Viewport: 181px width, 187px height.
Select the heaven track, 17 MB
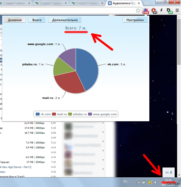point(28,162)
